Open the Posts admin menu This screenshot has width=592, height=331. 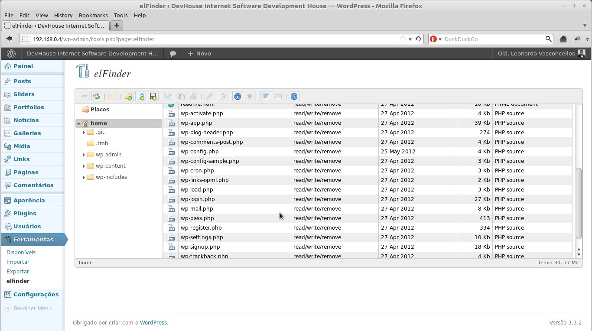pos(22,81)
